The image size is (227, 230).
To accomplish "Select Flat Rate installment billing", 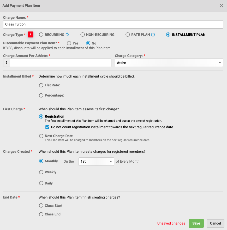I will tap(41, 85).
